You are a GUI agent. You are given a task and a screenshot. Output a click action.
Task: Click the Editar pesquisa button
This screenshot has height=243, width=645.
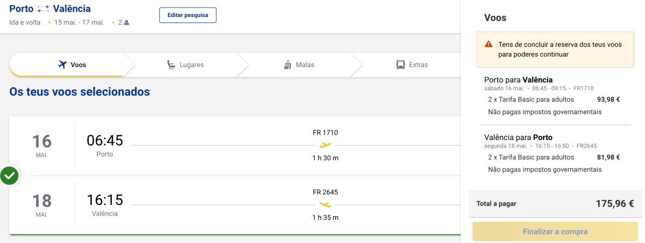tap(188, 15)
